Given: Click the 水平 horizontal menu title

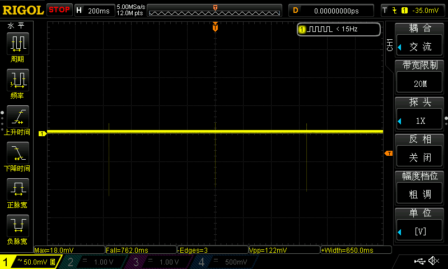Looking at the screenshot, I should coord(16,26).
